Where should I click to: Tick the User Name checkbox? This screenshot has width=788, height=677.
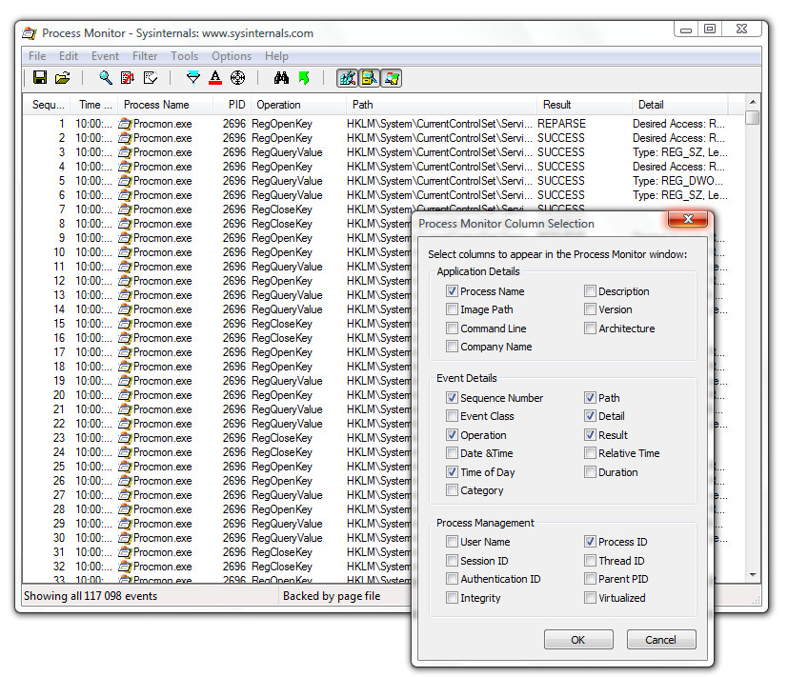[452, 542]
